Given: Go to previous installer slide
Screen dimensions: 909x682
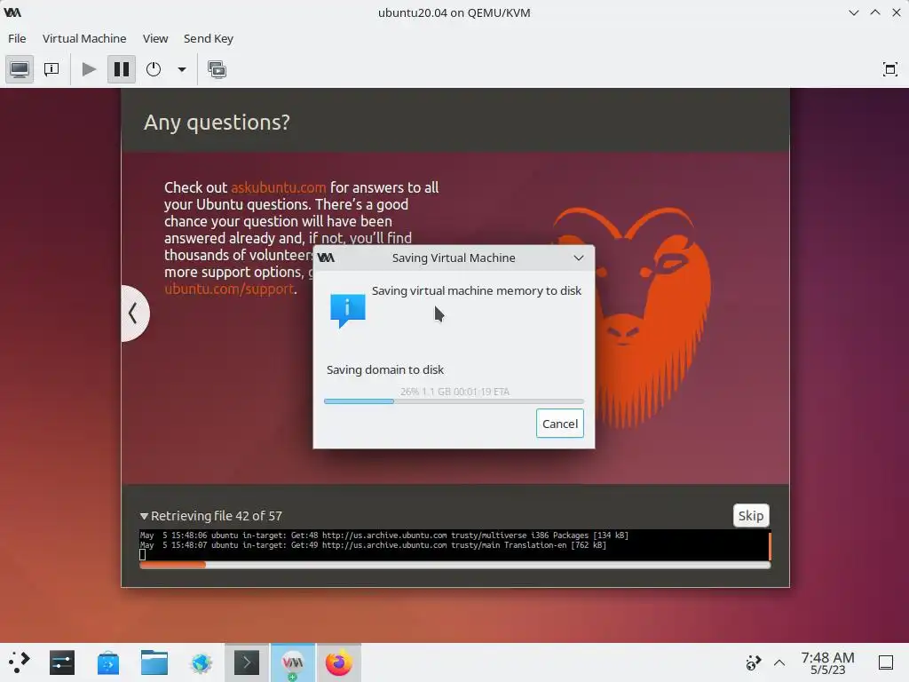Looking at the screenshot, I should pos(133,313).
